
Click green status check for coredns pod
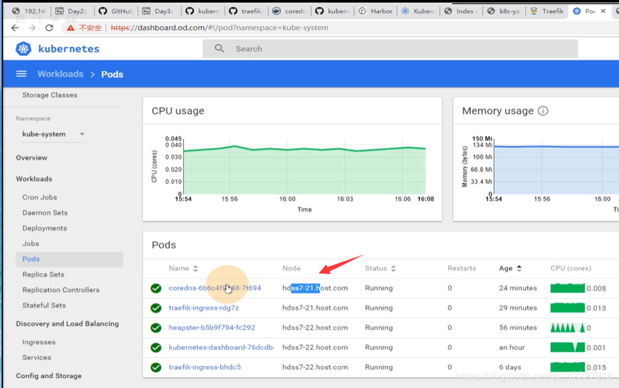point(156,288)
